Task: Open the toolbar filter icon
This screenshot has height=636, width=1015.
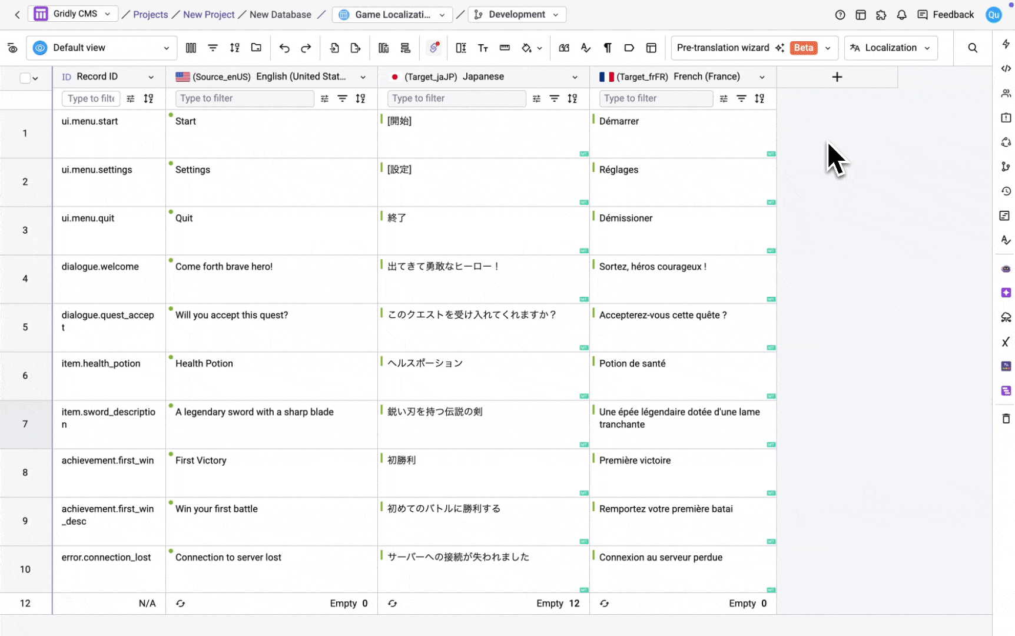Action: tap(213, 48)
